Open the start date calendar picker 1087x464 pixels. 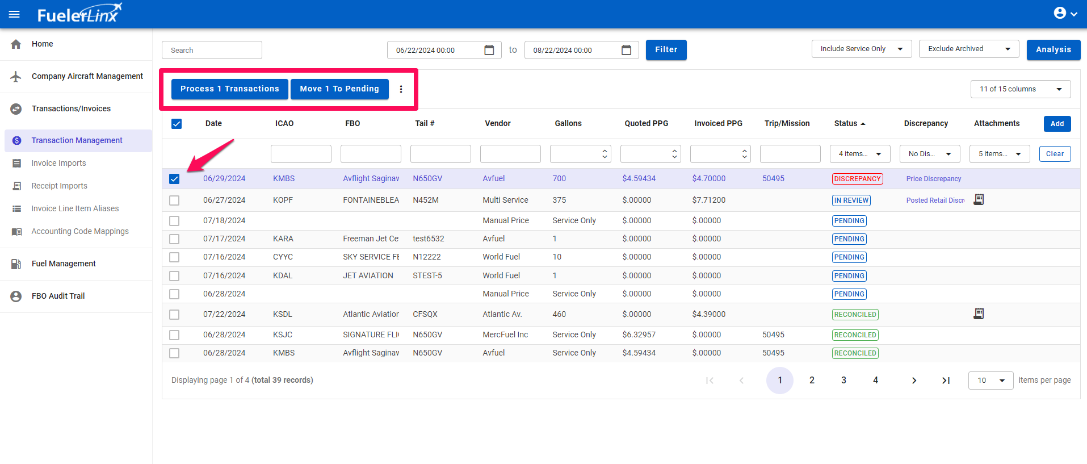(489, 50)
